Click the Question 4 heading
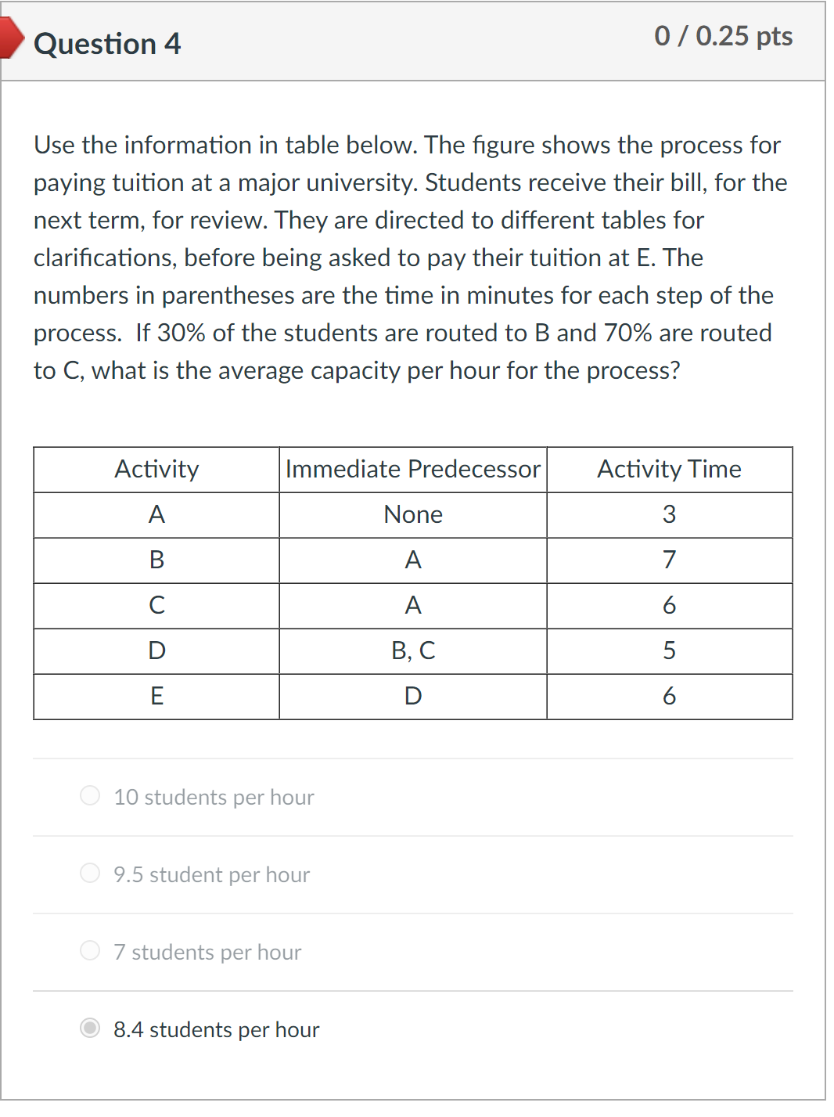The width and height of the screenshot is (834, 1117). point(107,44)
